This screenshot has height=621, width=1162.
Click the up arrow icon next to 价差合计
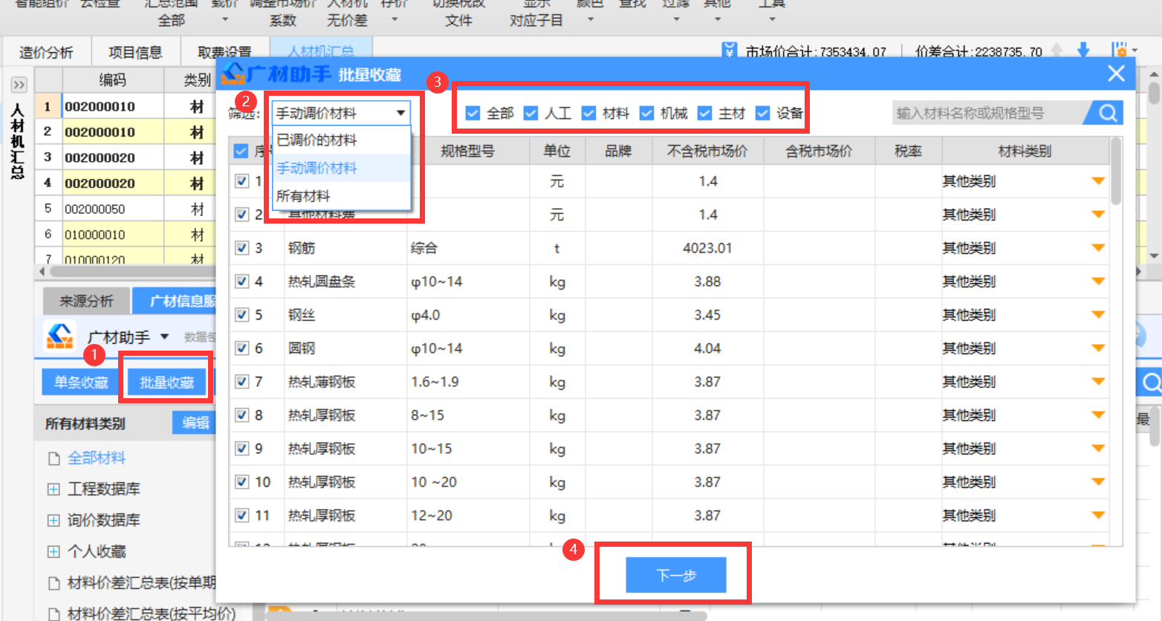[1056, 51]
